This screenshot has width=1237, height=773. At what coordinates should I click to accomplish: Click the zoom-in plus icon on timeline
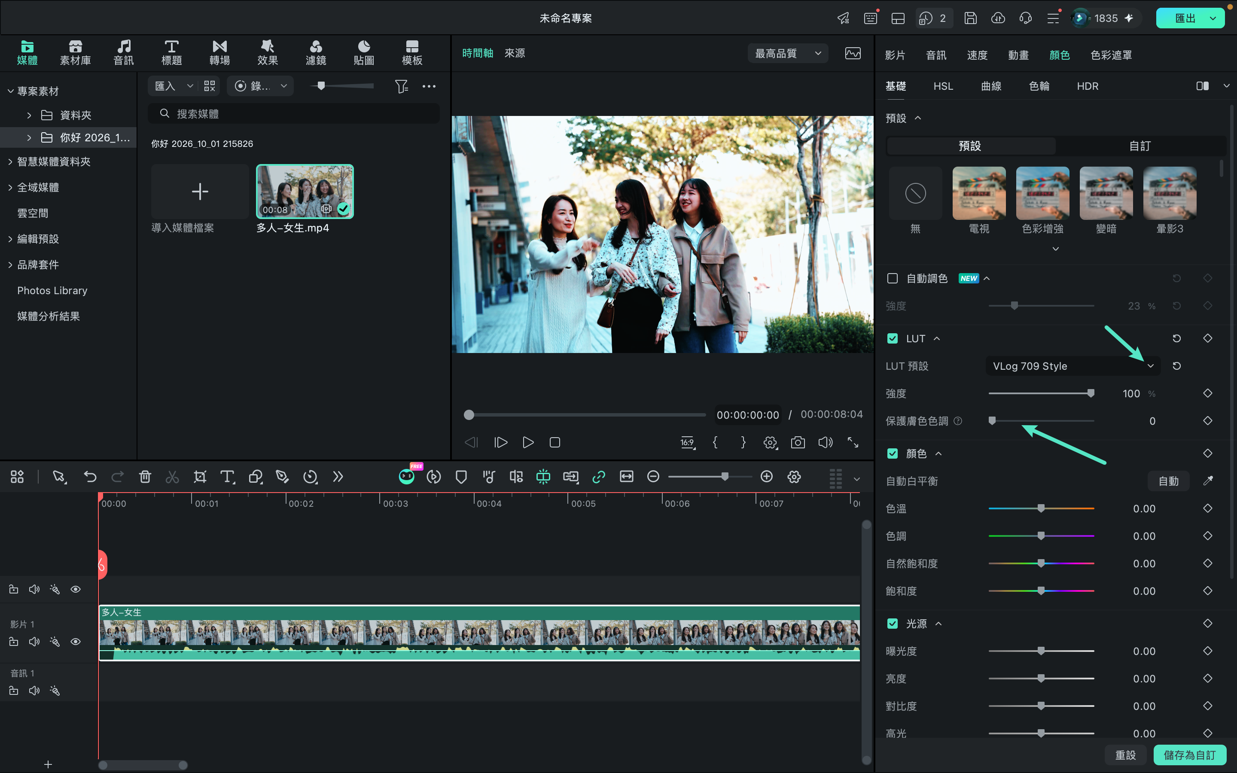click(766, 477)
